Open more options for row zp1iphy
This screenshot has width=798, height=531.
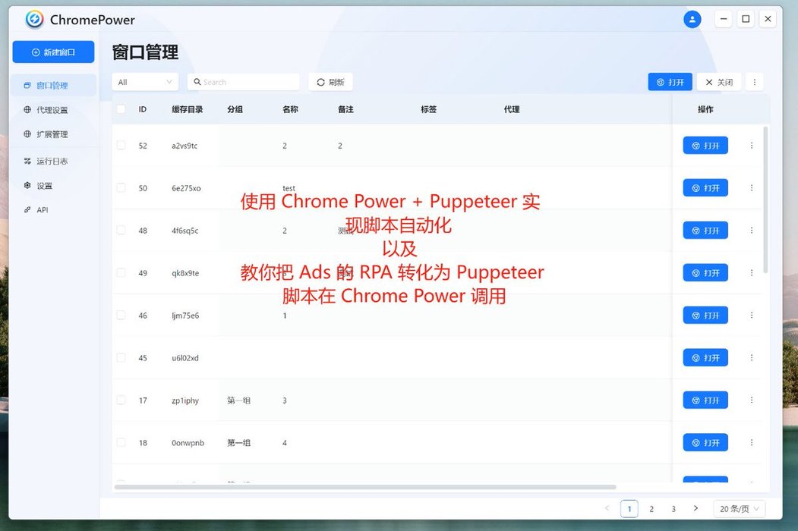[751, 401]
